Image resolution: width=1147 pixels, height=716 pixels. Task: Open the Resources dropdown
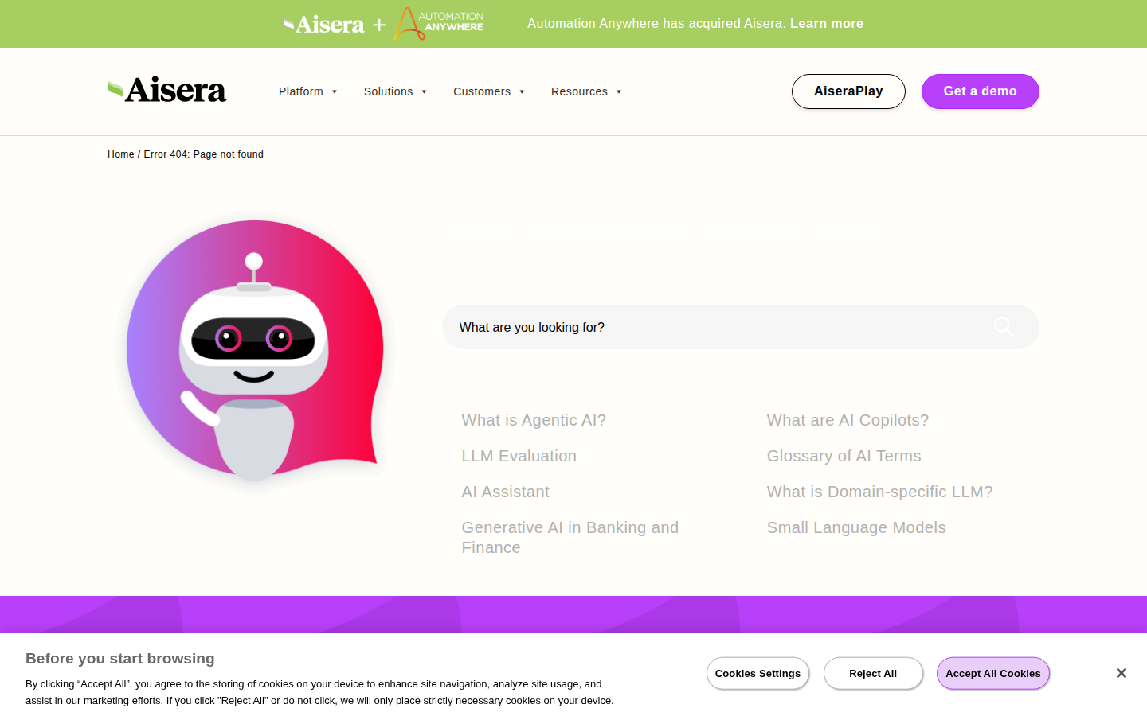click(x=586, y=91)
